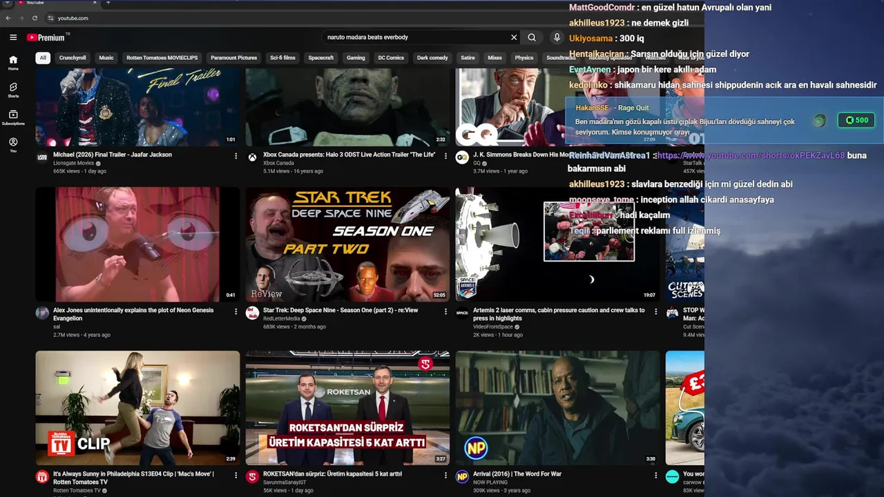Click chat username Ukiyosama
The image size is (884, 497).
[x=591, y=39]
